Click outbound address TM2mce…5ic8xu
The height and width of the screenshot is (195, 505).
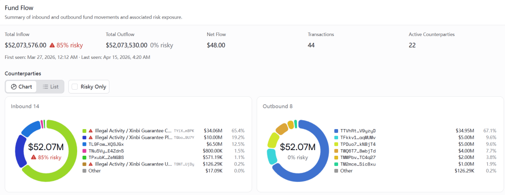point(358,164)
